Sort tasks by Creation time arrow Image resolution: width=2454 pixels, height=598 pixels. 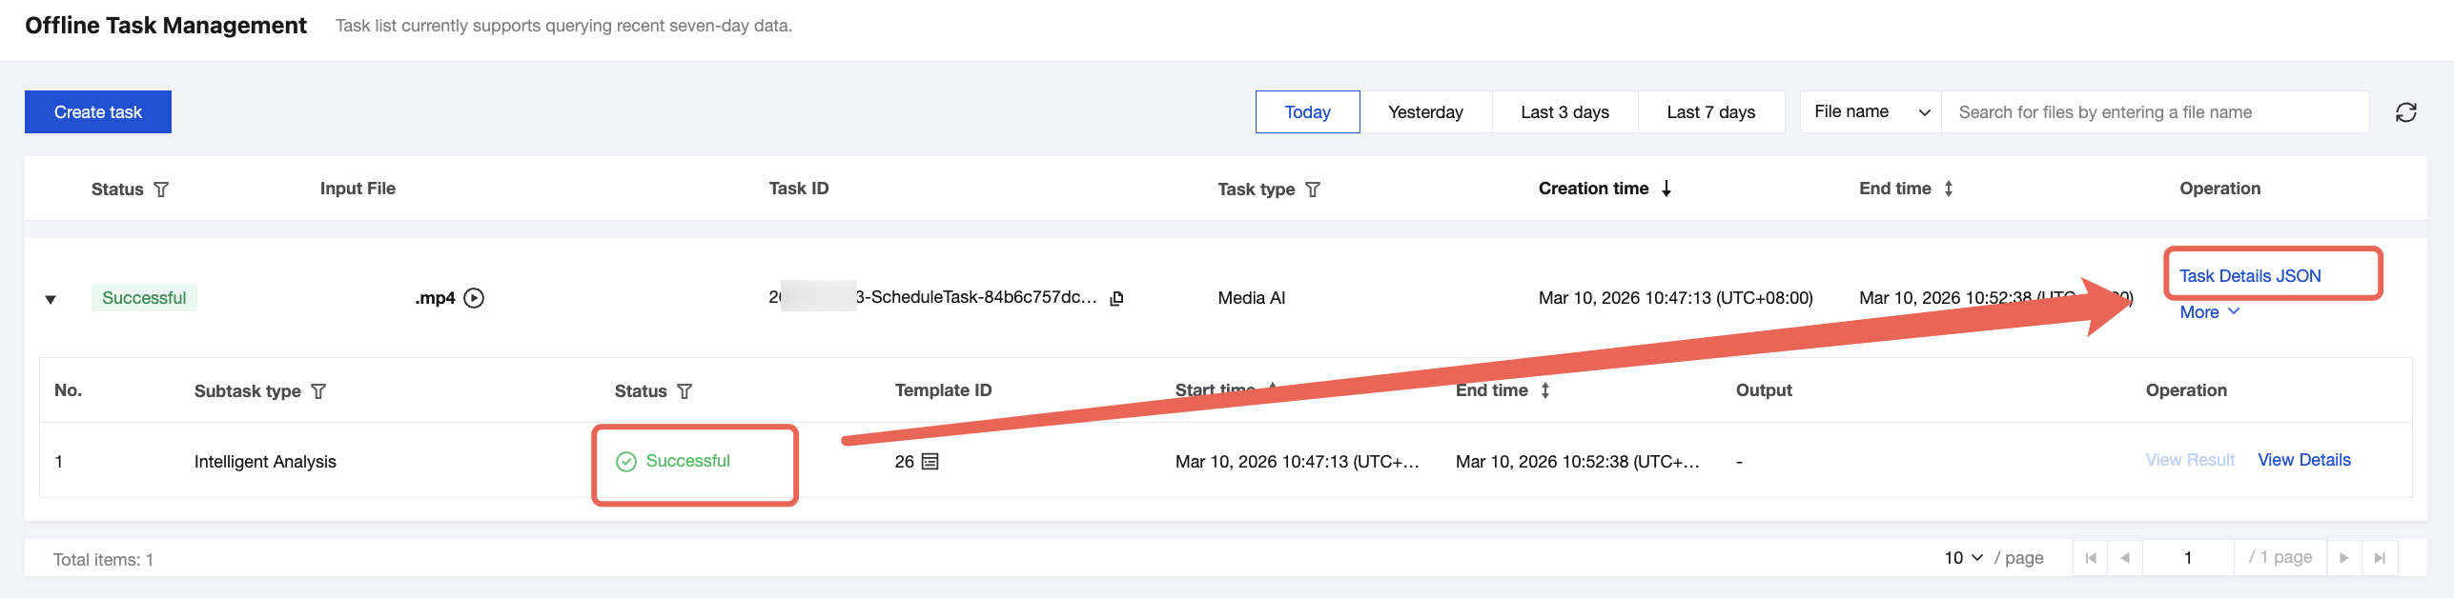pyautogui.click(x=1667, y=189)
